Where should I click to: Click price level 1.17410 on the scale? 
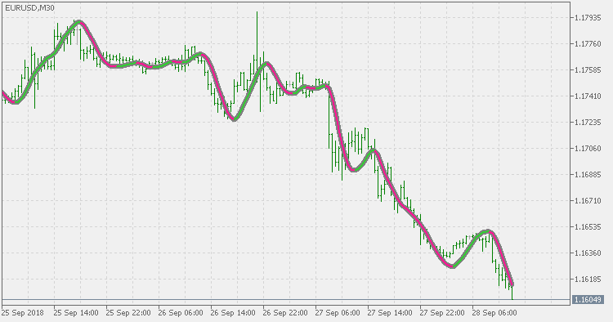pyautogui.click(x=588, y=96)
